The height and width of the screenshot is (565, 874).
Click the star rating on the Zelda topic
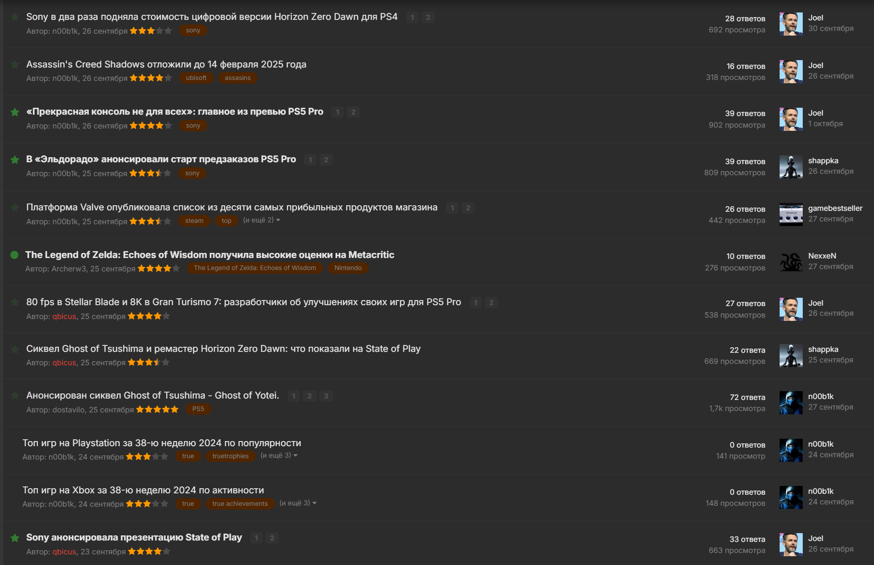click(x=159, y=268)
